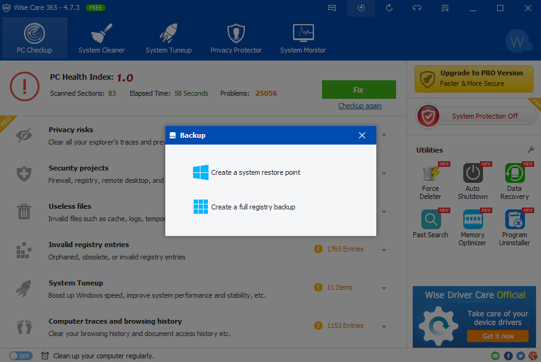Open the title bar menu list icon
Viewport: 541px width, 362px height.
445,8
